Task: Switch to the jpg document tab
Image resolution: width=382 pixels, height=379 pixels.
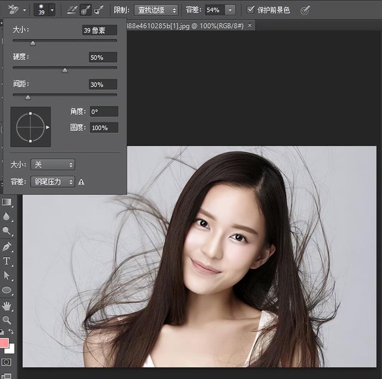Action: pyautogui.click(x=185, y=25)
